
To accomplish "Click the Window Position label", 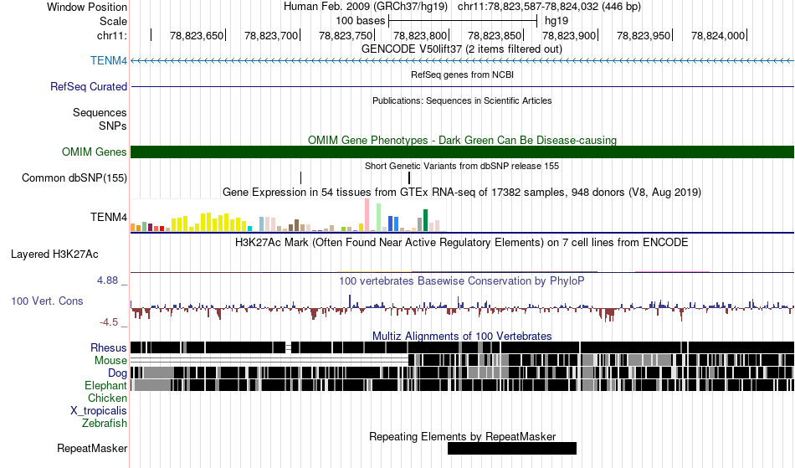I will click(87, 7).
